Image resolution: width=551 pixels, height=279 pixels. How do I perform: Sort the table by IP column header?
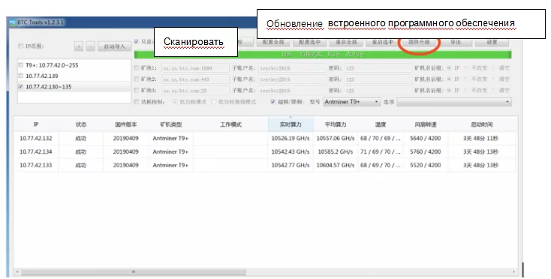[x=36, y=124]
